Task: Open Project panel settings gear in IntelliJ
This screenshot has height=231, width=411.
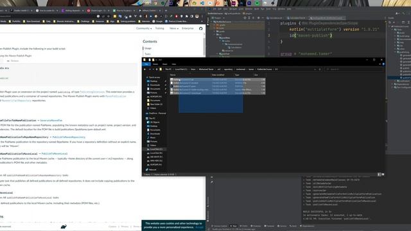Action: pyautogui.click(x=258, y=18)
